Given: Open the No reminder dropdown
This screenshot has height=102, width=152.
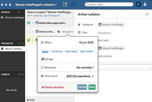Looking at the screenshot, I should [x=85, y=68].
